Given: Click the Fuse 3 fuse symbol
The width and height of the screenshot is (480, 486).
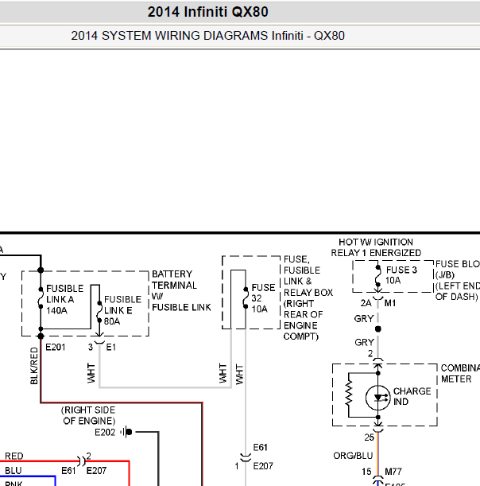Looking at the screenshot, I should (x=377, y=276).
